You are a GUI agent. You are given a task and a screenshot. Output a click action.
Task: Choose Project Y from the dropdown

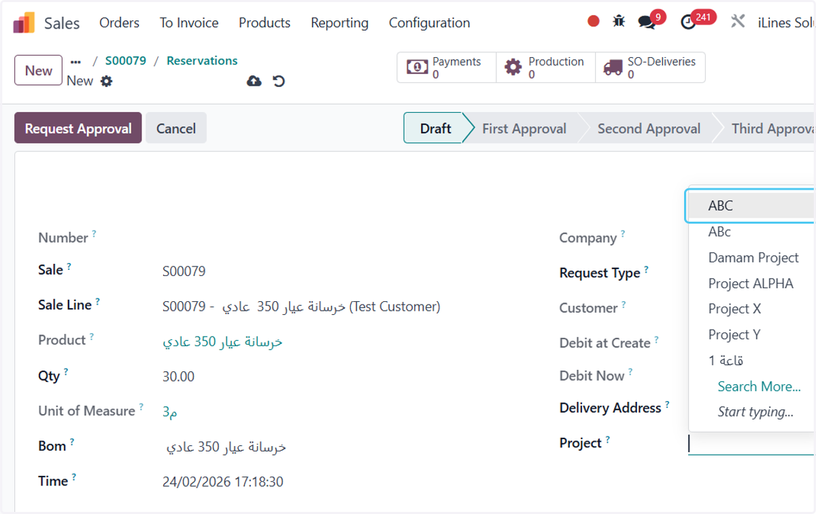751,335
